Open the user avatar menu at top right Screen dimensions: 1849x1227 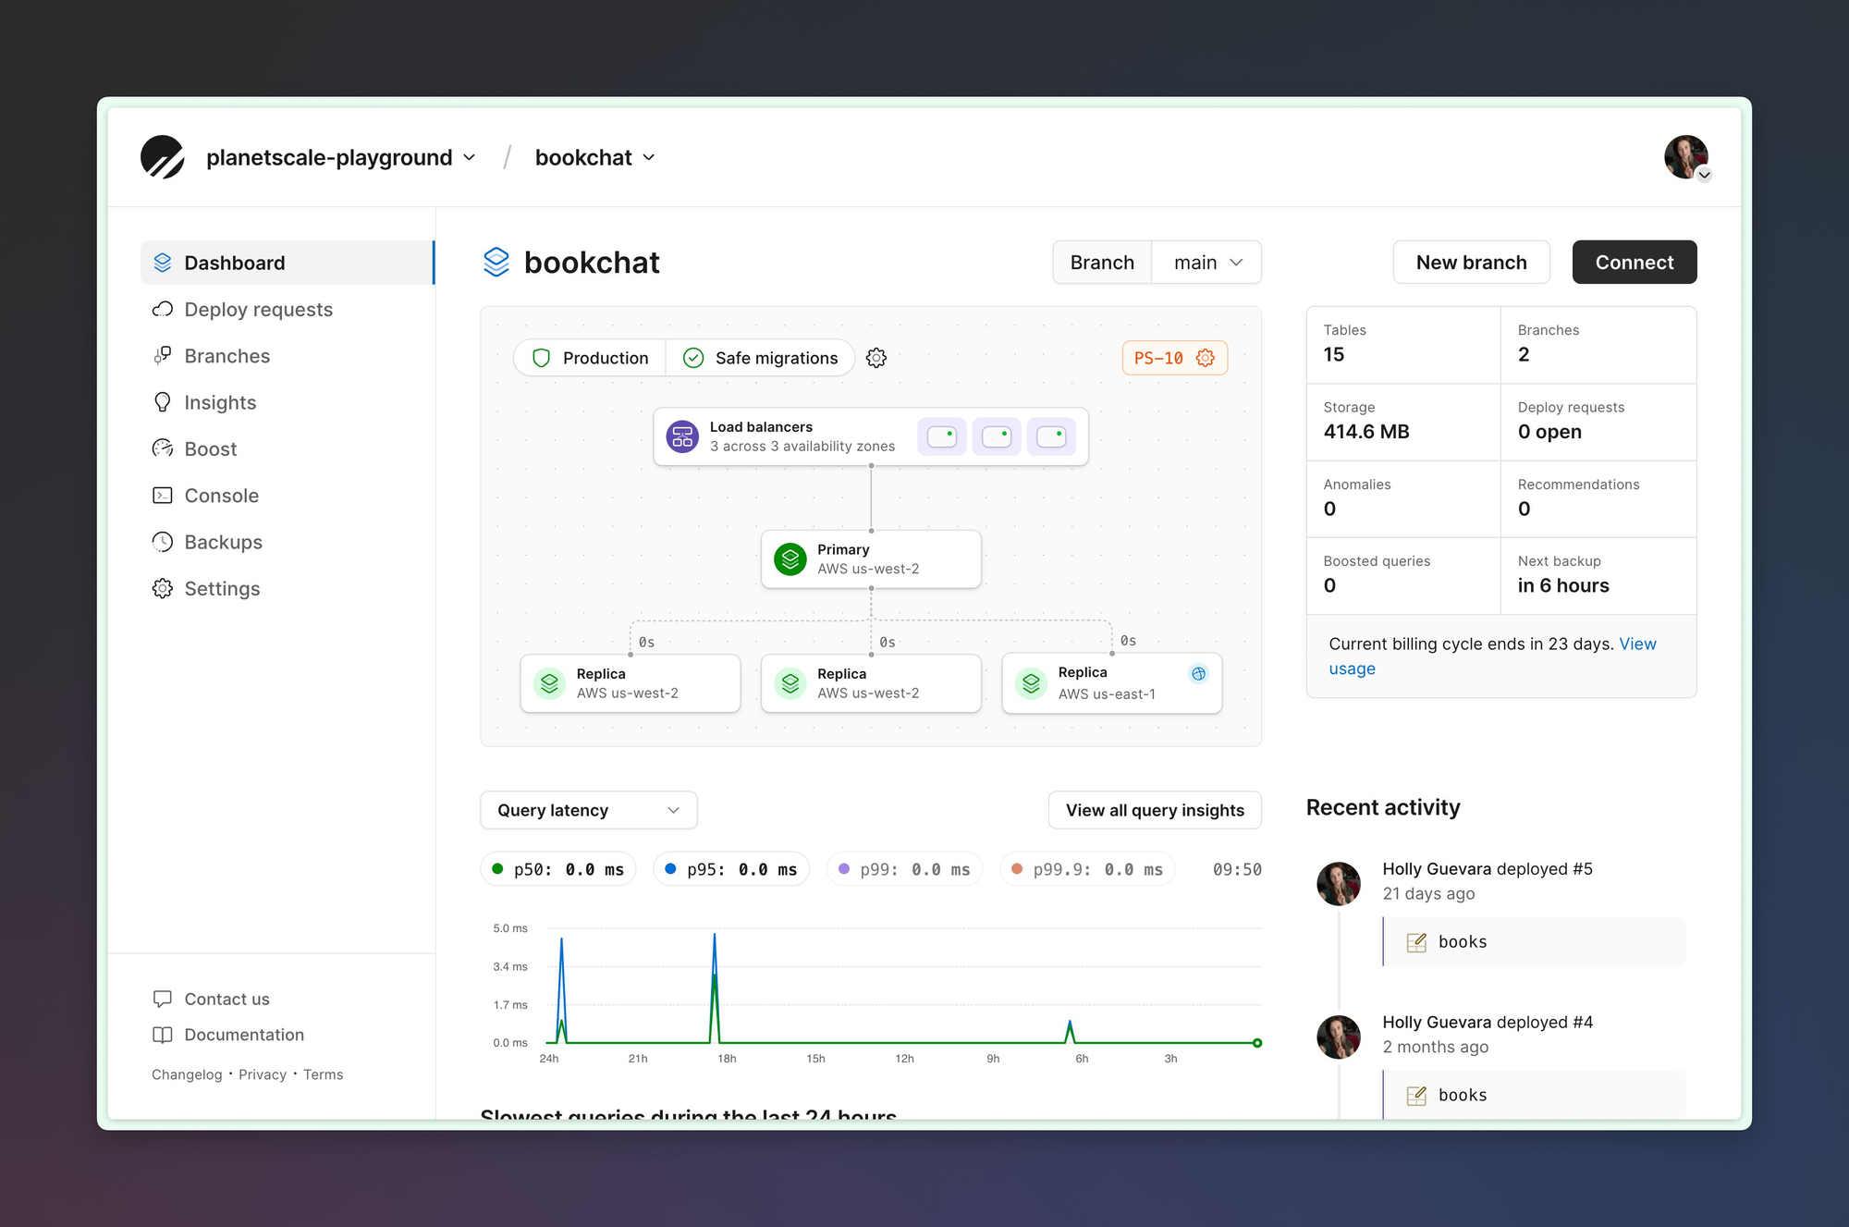1686,158
